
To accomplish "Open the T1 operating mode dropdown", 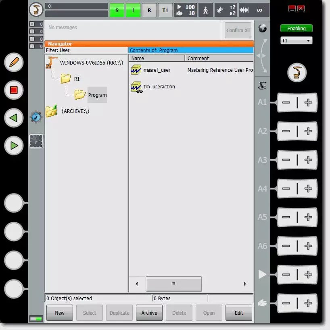I will point(296,41).
